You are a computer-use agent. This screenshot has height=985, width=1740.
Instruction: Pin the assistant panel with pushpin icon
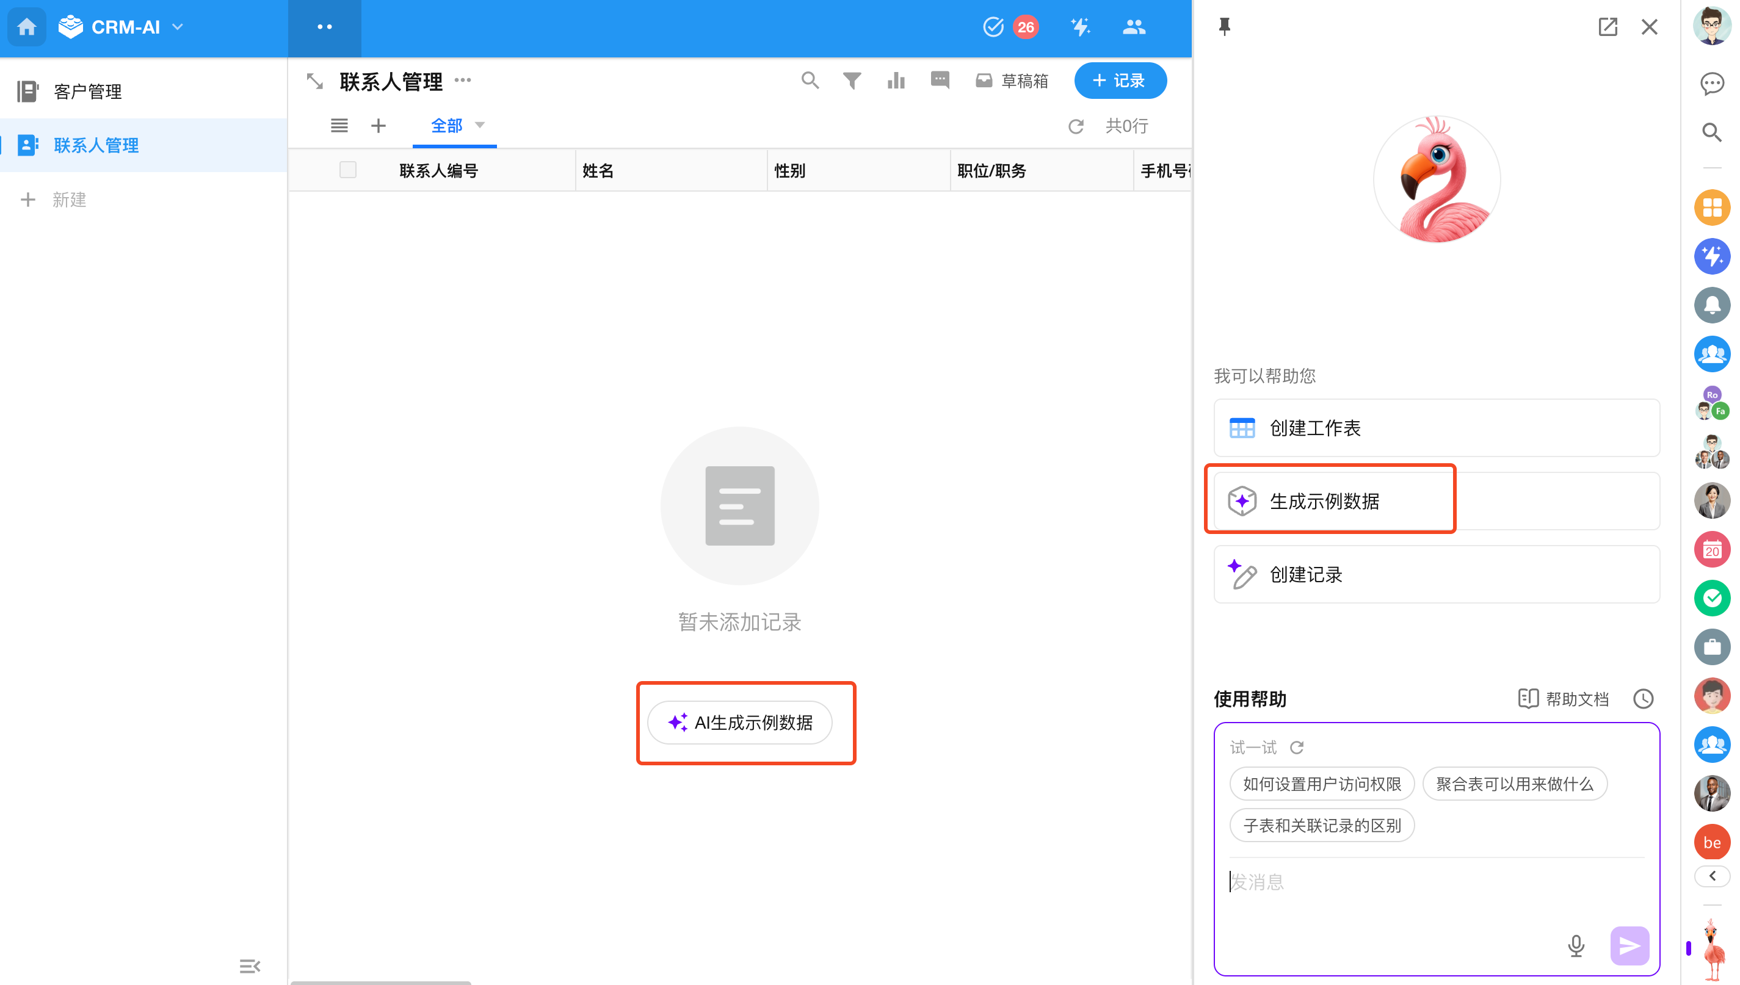tap(1223, 26)
